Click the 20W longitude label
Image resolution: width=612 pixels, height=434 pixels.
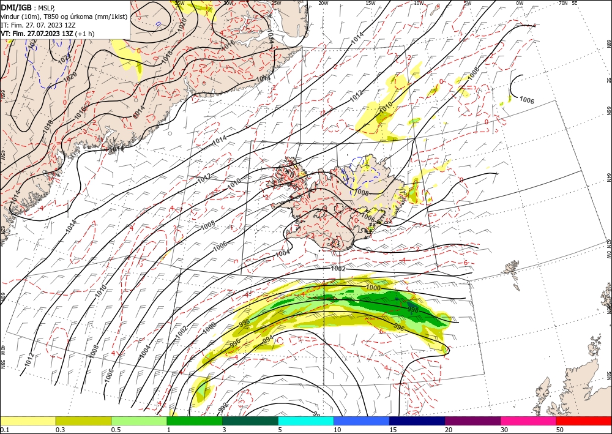point(323,2)
